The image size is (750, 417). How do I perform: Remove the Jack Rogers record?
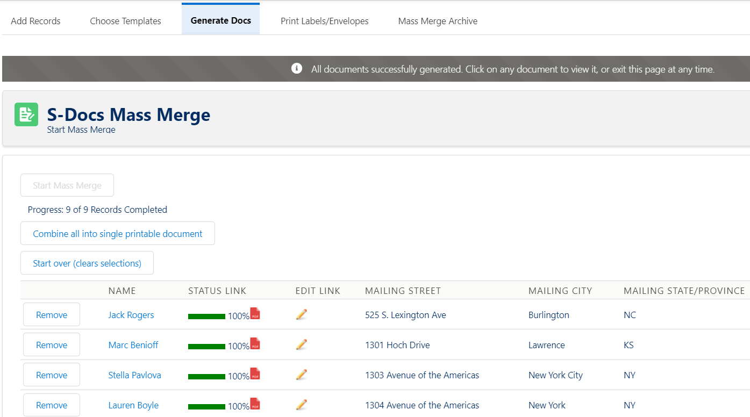52,315
